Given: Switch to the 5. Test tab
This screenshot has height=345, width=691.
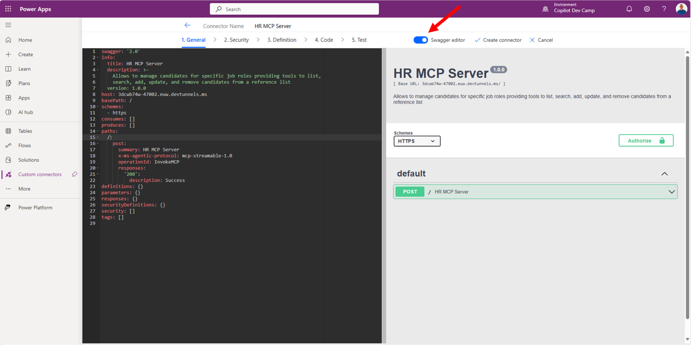Looking at the screenshot, I should point(359,40).
